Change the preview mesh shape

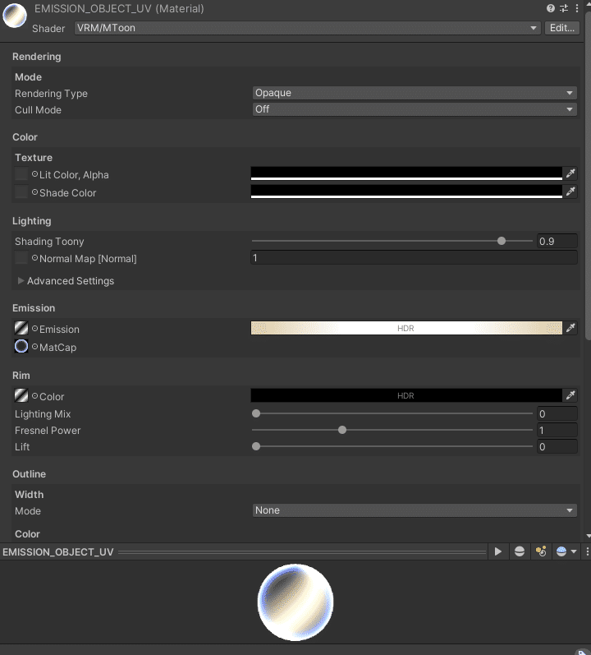[x=520, y=551]
